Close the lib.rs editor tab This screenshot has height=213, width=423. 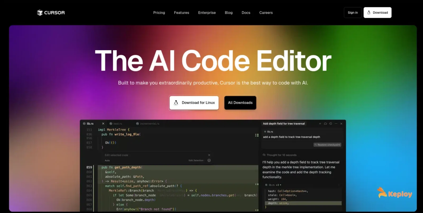click(x=103, y=124)
